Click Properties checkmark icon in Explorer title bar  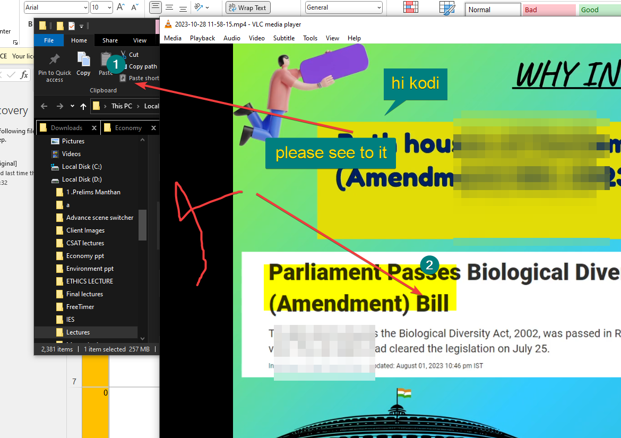[72, 26]
